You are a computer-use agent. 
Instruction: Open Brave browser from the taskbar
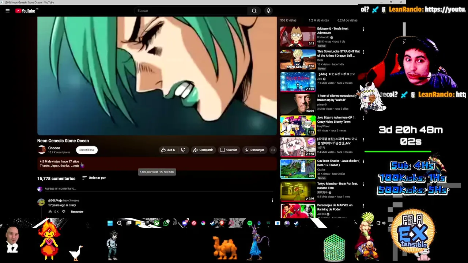point(222,223)
